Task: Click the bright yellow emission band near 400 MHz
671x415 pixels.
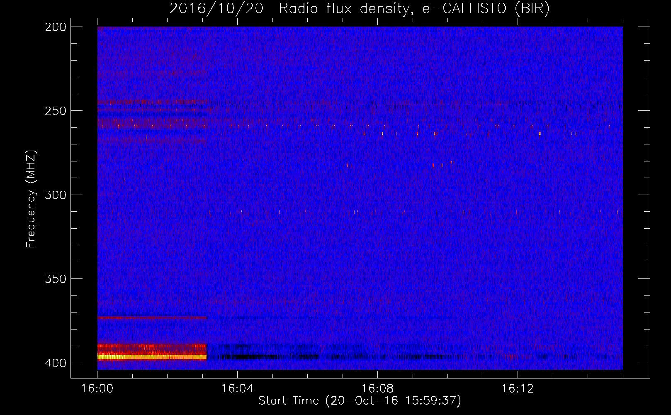Action: (x=152, y=356)
